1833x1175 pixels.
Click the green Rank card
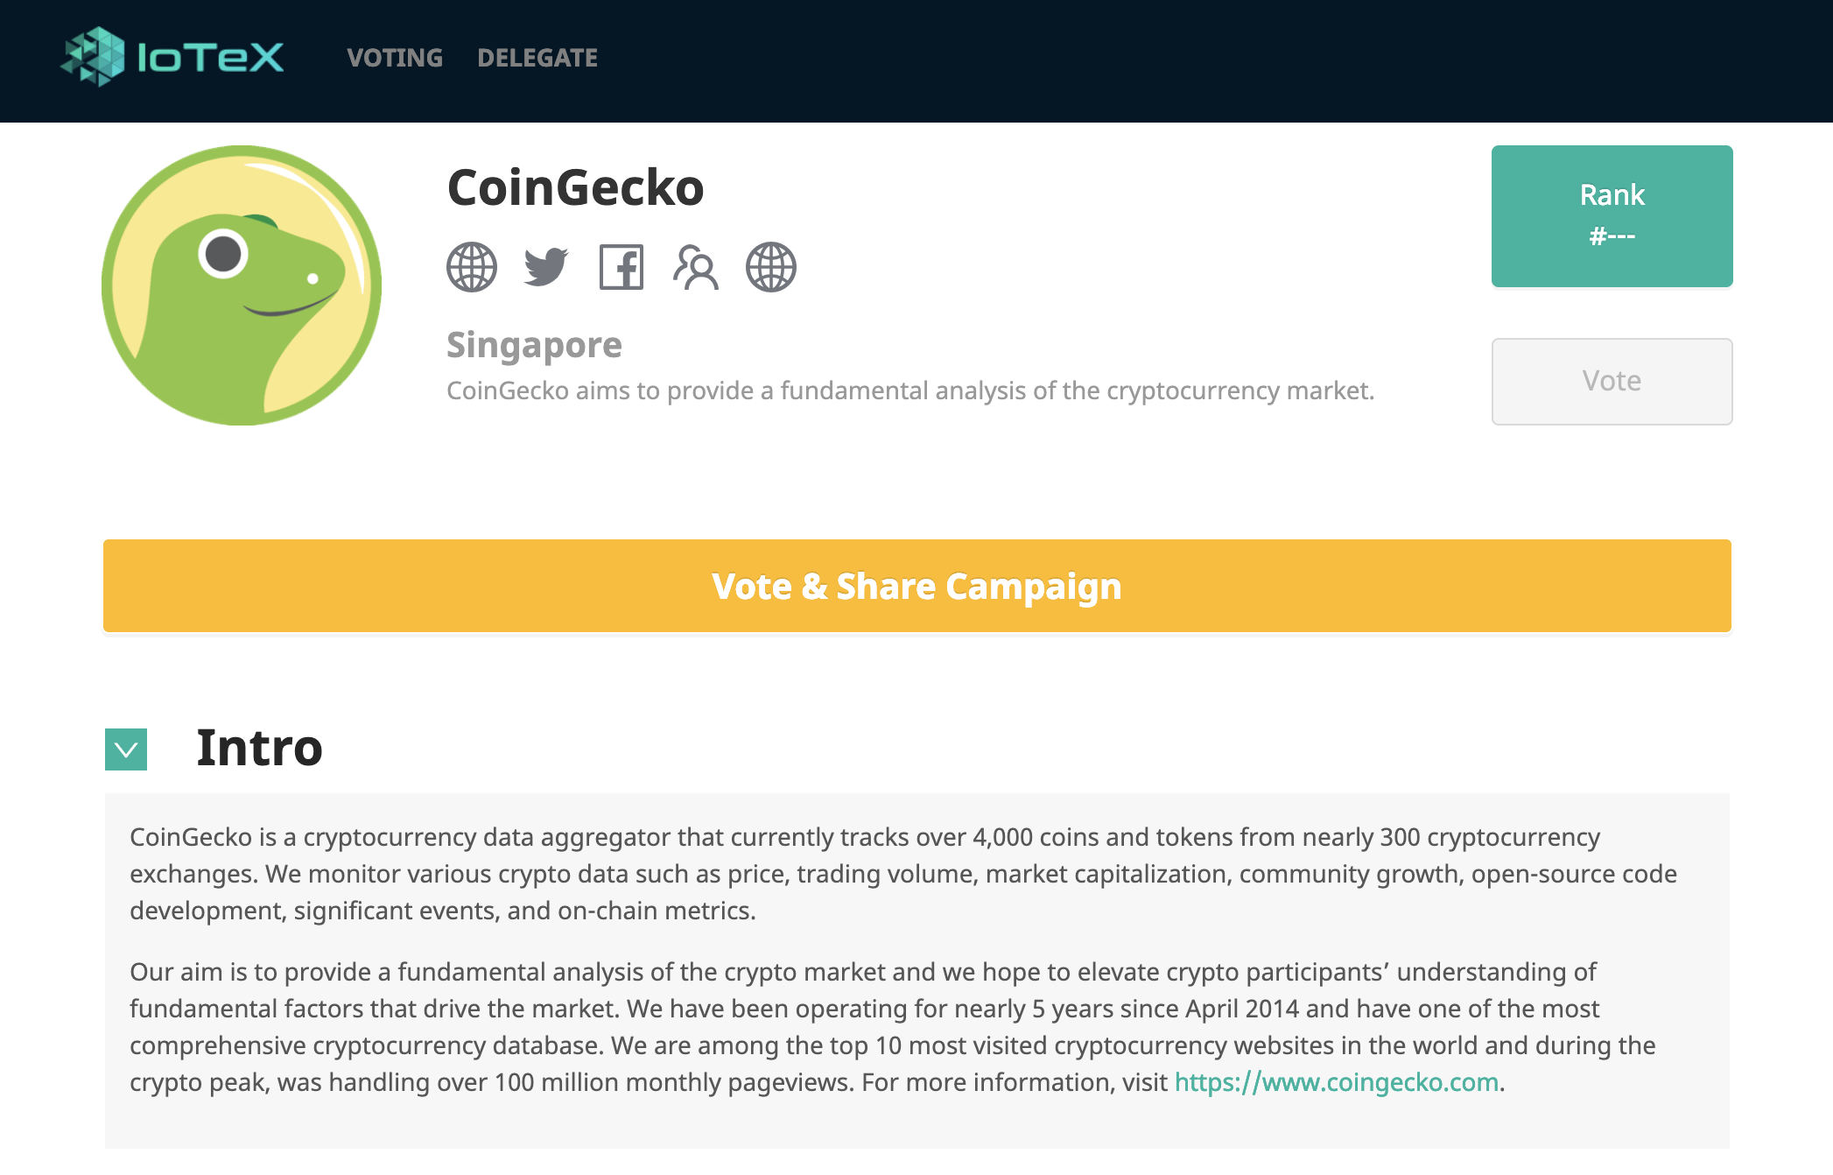(1612, 216)
